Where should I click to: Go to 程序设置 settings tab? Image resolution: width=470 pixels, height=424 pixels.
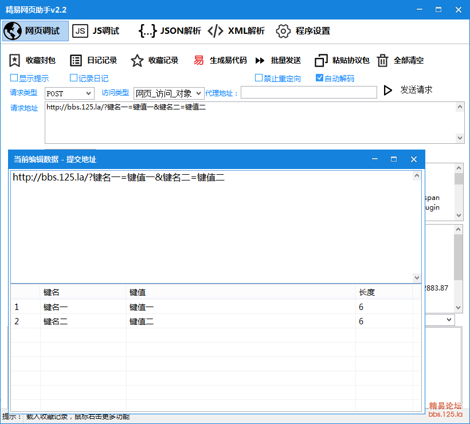(x=303, y=31)
